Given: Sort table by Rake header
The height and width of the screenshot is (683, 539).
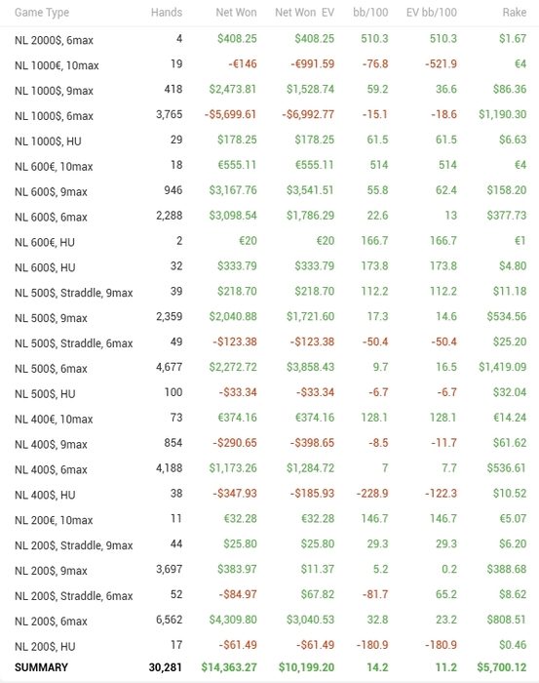Looking at the screenshot, I should point(515,13).
